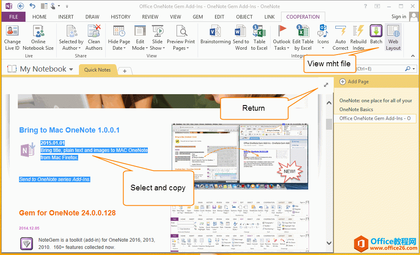
Task: Click Send to Word icon
Action: tap(241, 32)
